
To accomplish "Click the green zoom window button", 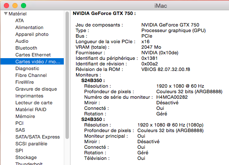I will click(24, 6).
